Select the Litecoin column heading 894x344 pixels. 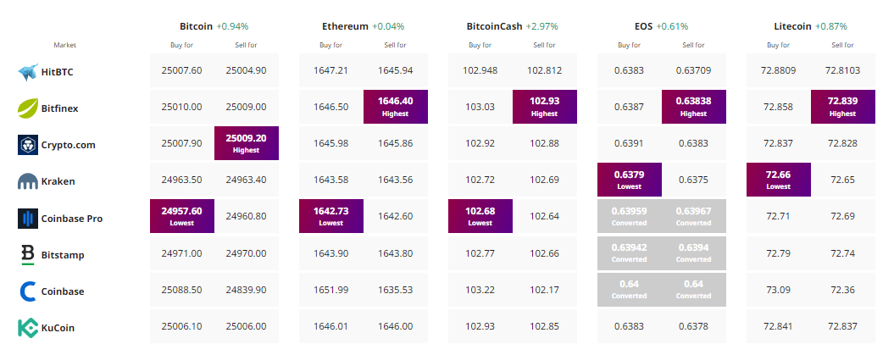click(793, 26)
